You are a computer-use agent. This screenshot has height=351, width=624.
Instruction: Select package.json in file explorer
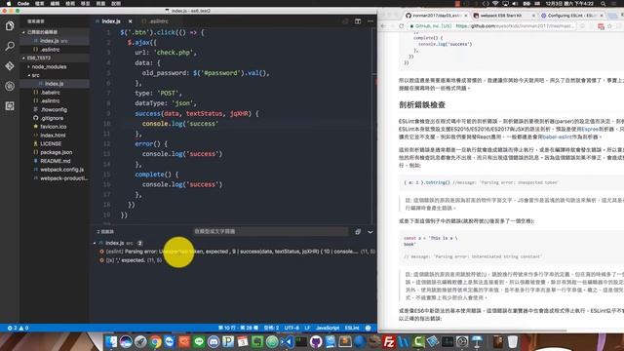[x=55, y=152]
